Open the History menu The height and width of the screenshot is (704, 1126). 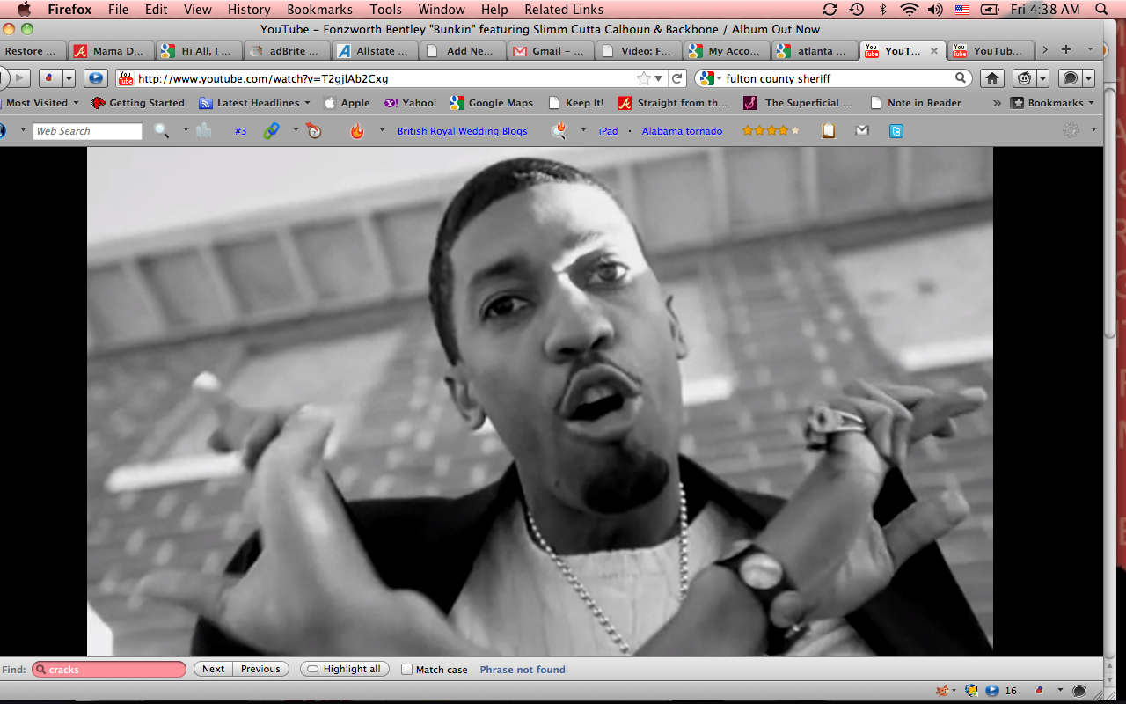point(249,10)
